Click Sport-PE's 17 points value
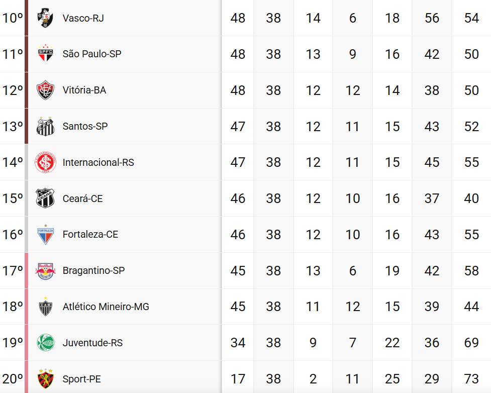This screenshot has width=491, height=393. (x=238, y=379)
